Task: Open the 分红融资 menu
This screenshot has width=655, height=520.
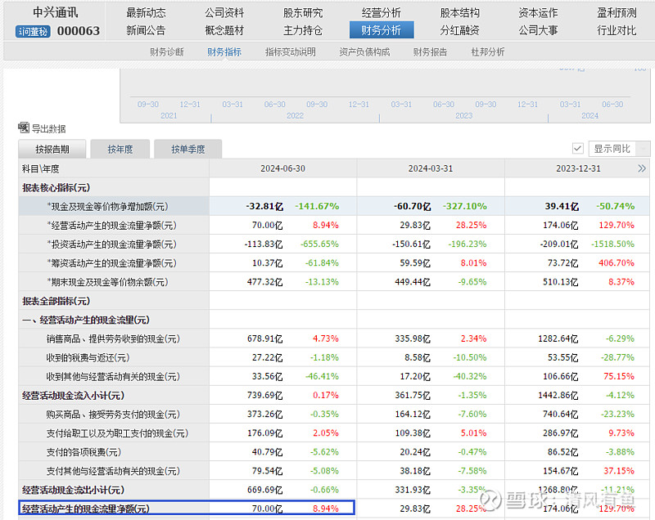Action: point(459,30)
